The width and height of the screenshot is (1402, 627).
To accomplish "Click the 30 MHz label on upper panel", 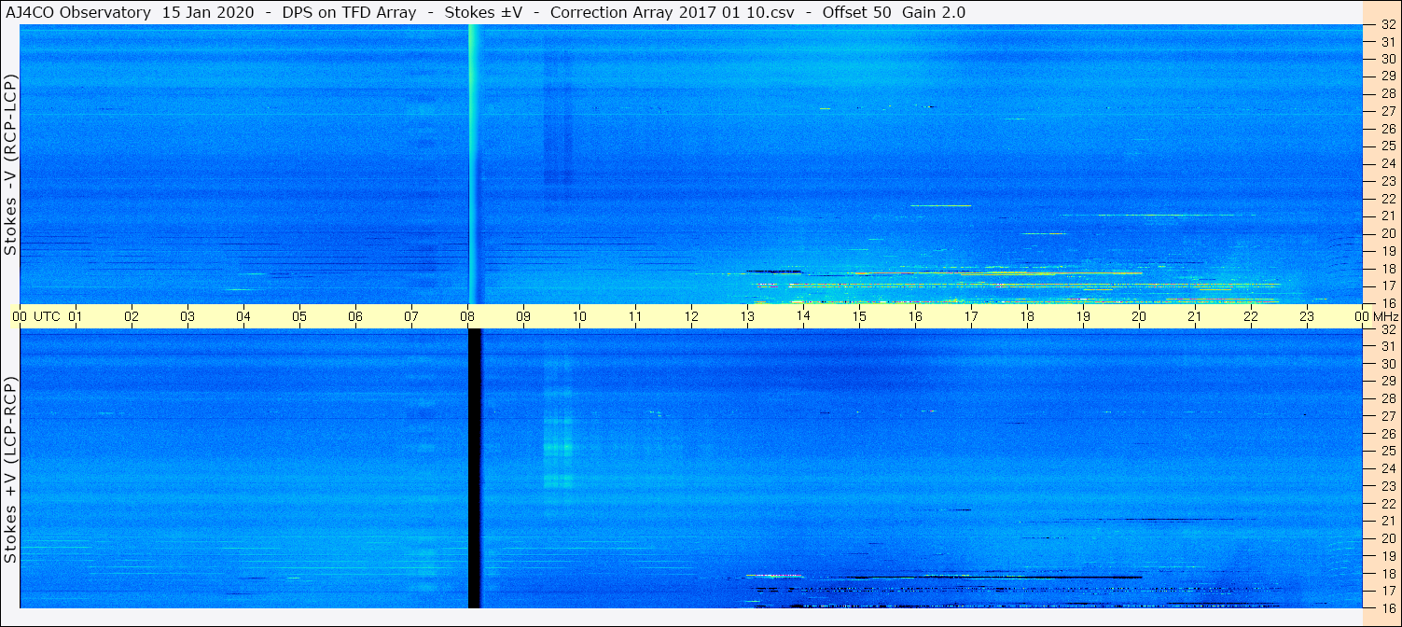I will coord(1388,59).
